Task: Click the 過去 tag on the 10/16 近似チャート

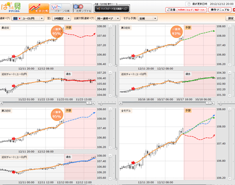Action: click(x=188, y=74)
